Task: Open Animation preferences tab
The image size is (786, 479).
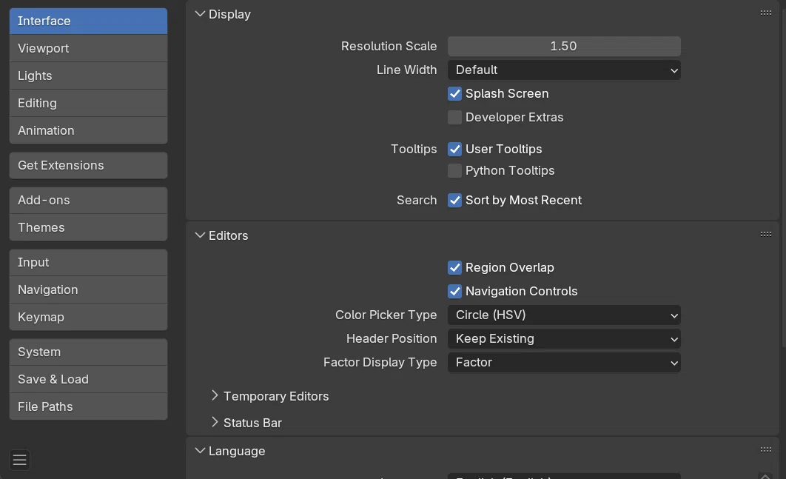Action: click(x=88, y=130)
